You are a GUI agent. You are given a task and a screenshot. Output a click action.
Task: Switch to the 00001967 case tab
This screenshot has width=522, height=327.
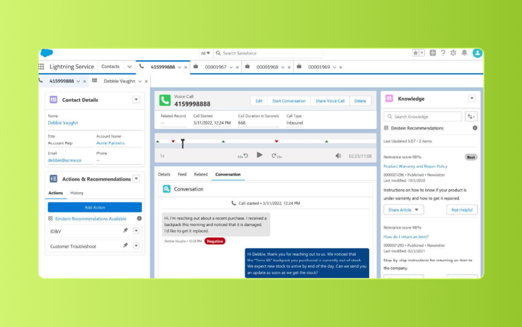pos(216,67)
